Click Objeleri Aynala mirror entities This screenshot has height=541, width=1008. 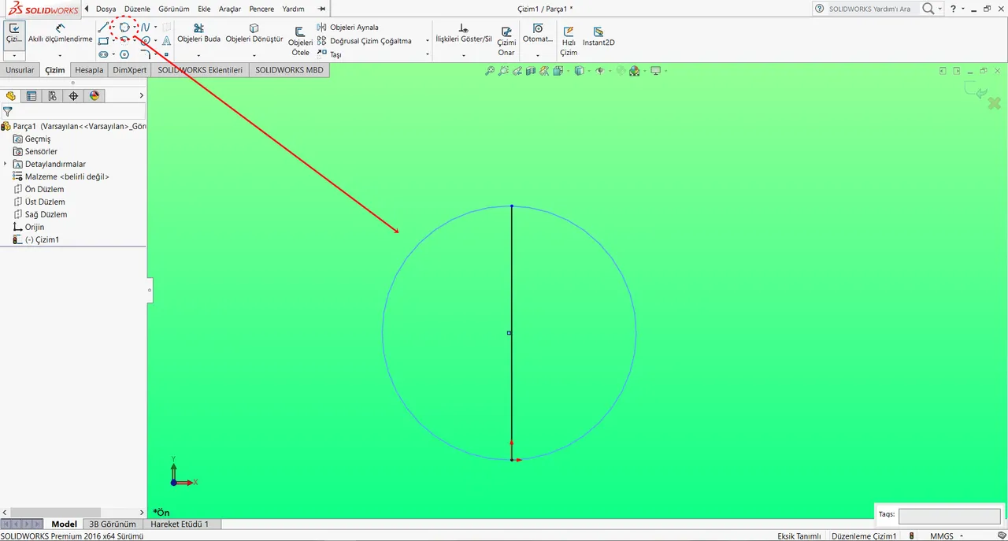click(x=348, y=28)
